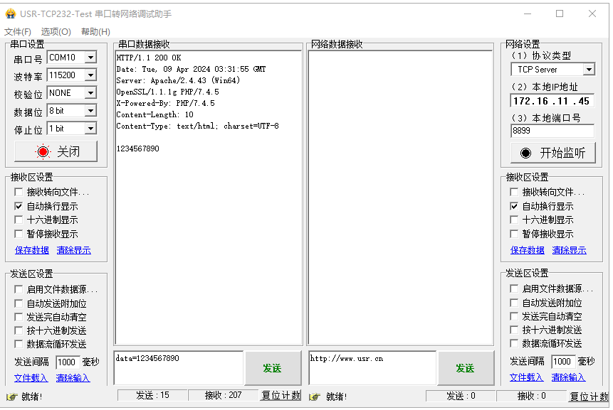Screen dimensions: 613x410
Task: Click the serial status '发送 : 15'
Action: (x=152, y=395)
